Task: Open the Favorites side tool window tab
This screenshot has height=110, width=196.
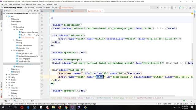Action: [x=2, y=86]
